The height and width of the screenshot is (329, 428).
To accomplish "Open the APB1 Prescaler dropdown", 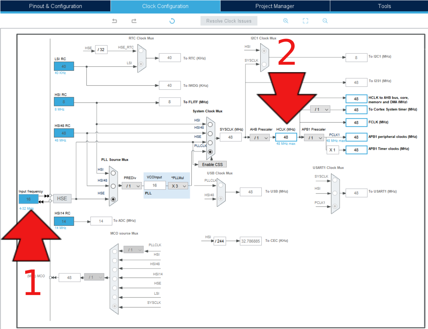I will (x=314, y=138).
